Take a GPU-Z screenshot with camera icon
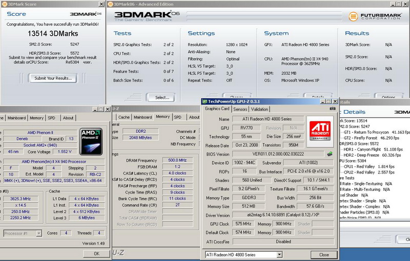This screenshot has width=410, height=261. [x=332, y=108]
